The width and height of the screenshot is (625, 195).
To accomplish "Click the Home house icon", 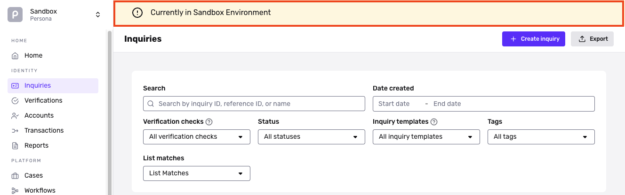I will [15, 56].
